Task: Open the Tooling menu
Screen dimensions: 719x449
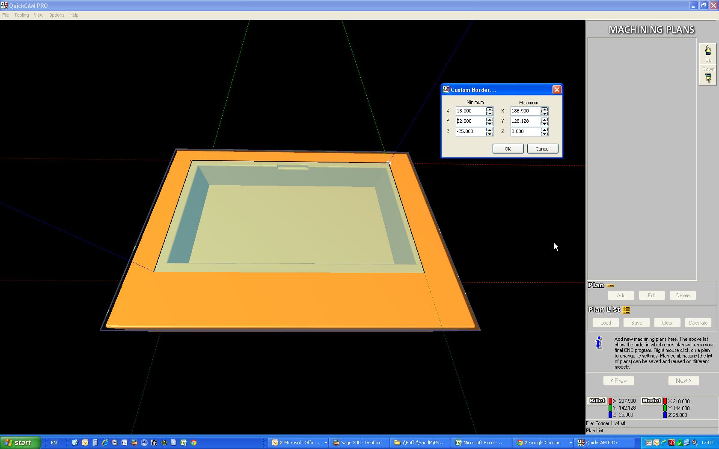Action: pyautogui.click(x=21, y=15)
